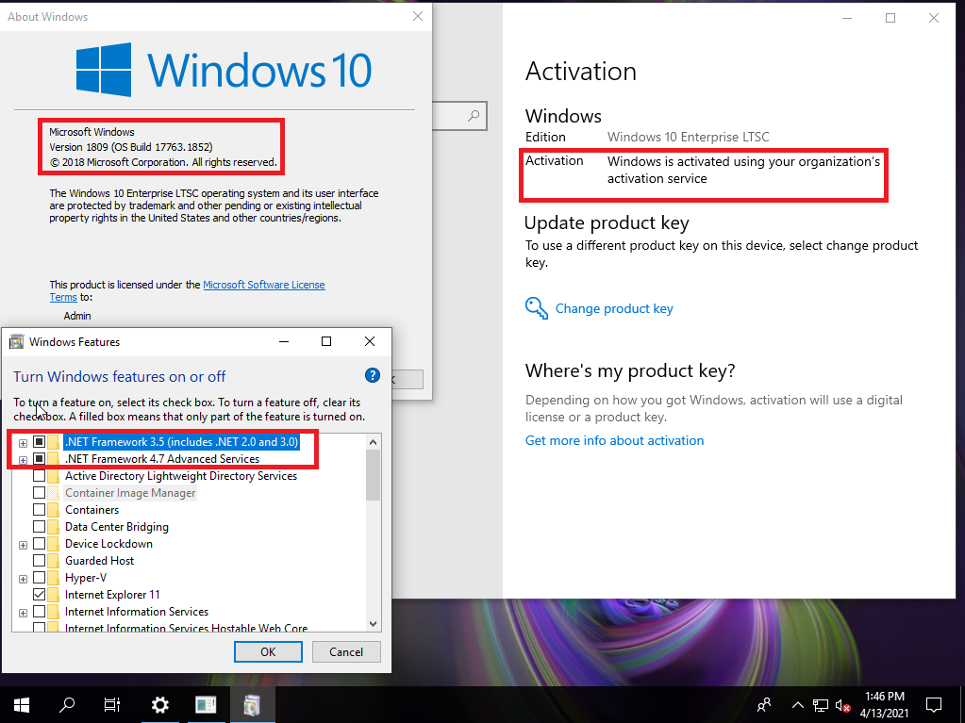The width and height of the screenshot is (965, 723).
Task: Click Windows Features title bar icon
Action: (17, 342)
